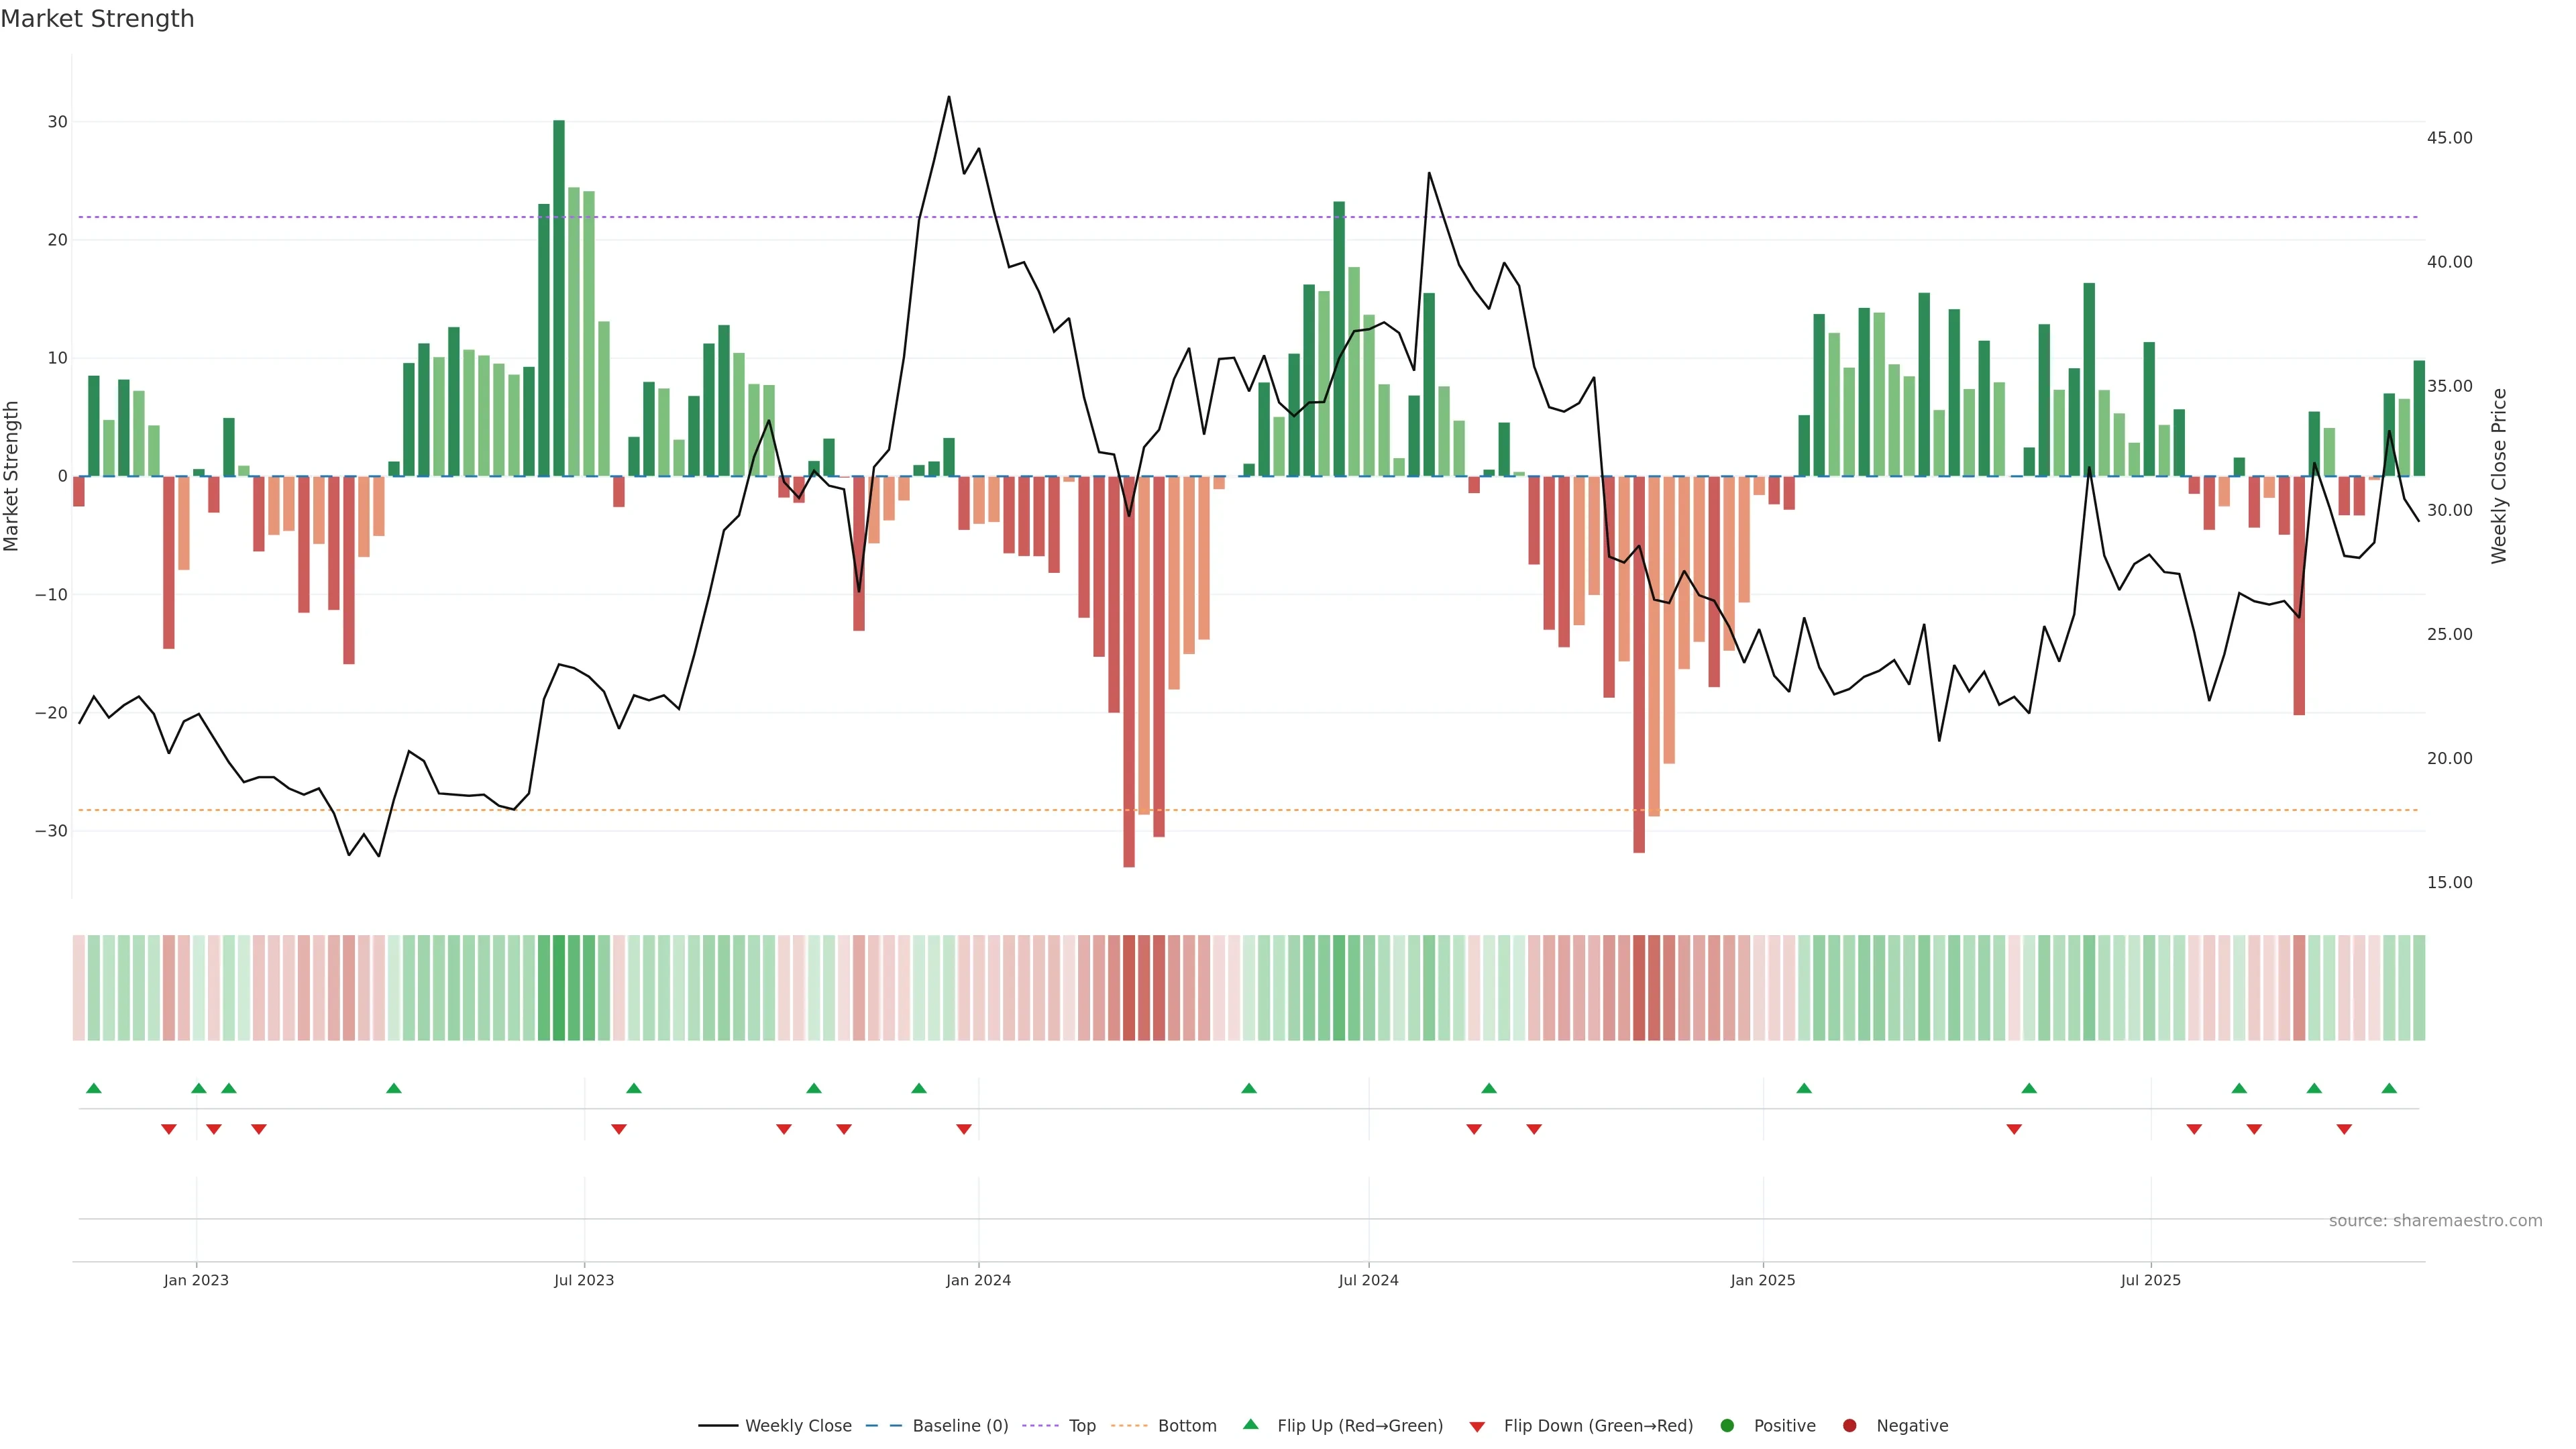Click the dark red Negative legend dot
This screenshot has width=2576, height=1449.
click(1849, 1426)
